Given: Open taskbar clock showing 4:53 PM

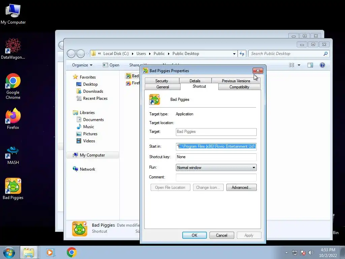Looking at the screenshot, I should click(x=328, y=253).
